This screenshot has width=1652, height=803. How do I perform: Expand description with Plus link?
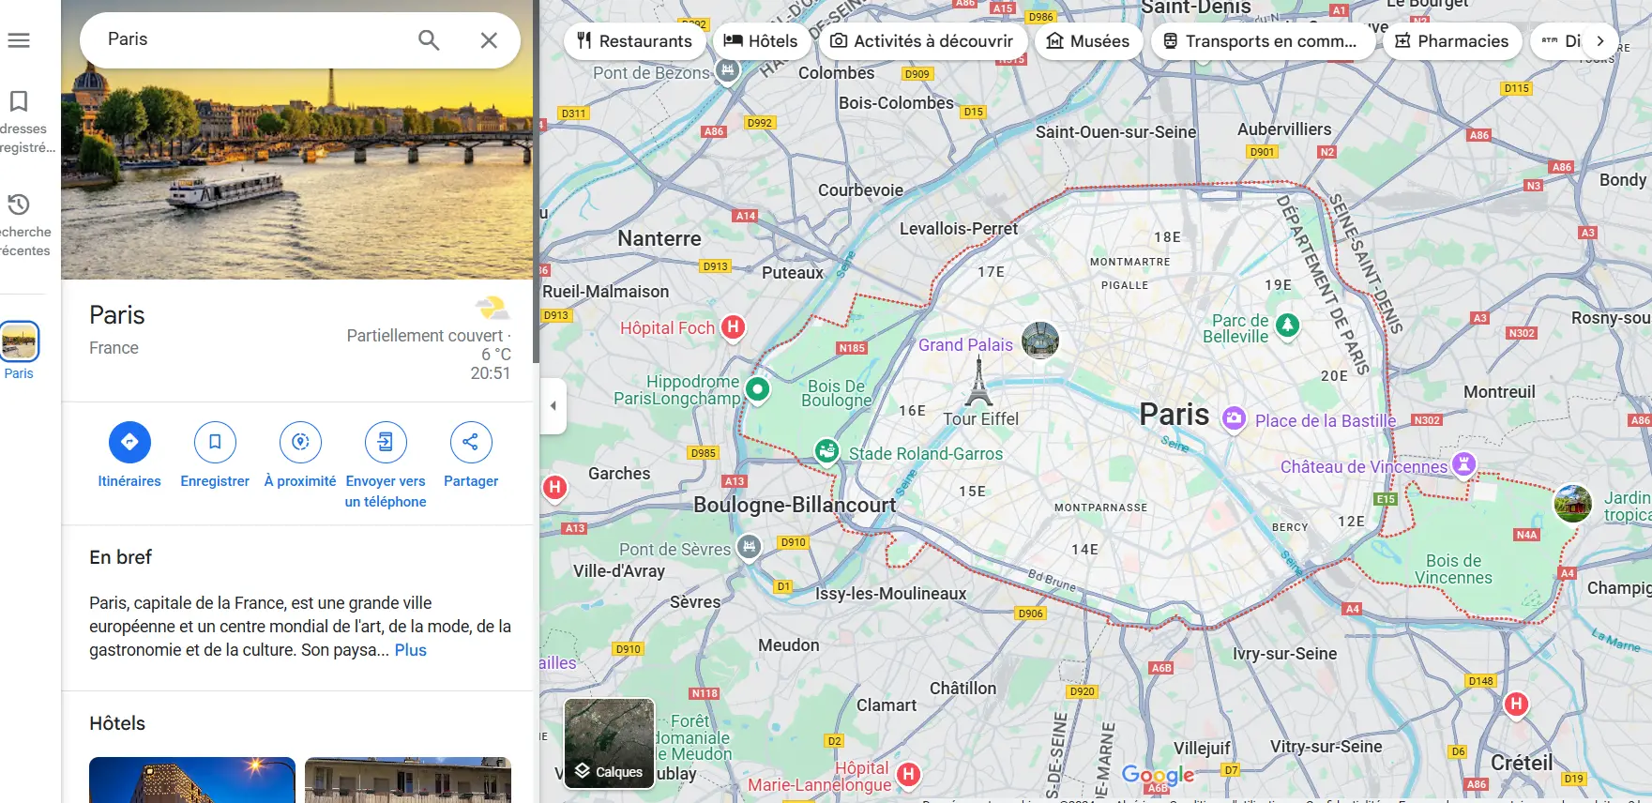pos(410,650)
